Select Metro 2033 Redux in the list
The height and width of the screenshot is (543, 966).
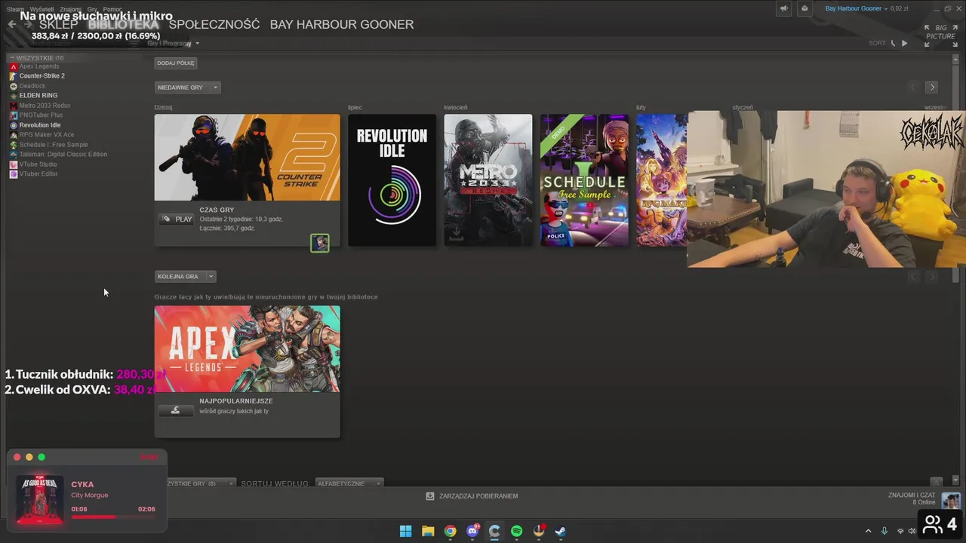tap(45, 106)
